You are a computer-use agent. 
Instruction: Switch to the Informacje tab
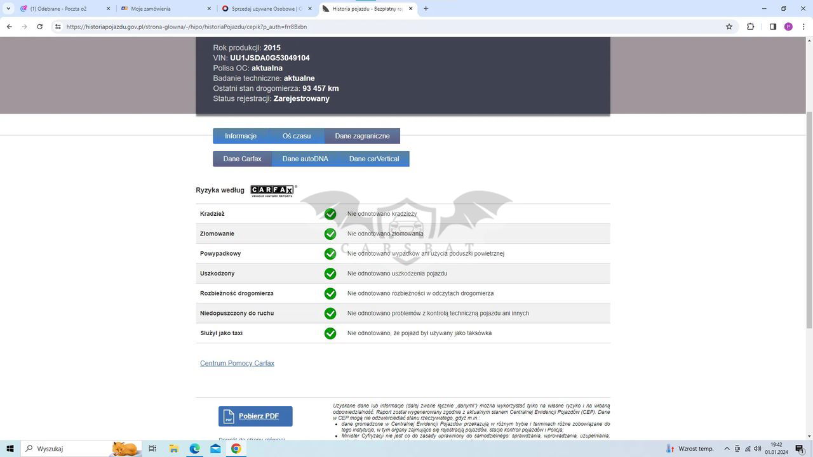click(240, 136)
